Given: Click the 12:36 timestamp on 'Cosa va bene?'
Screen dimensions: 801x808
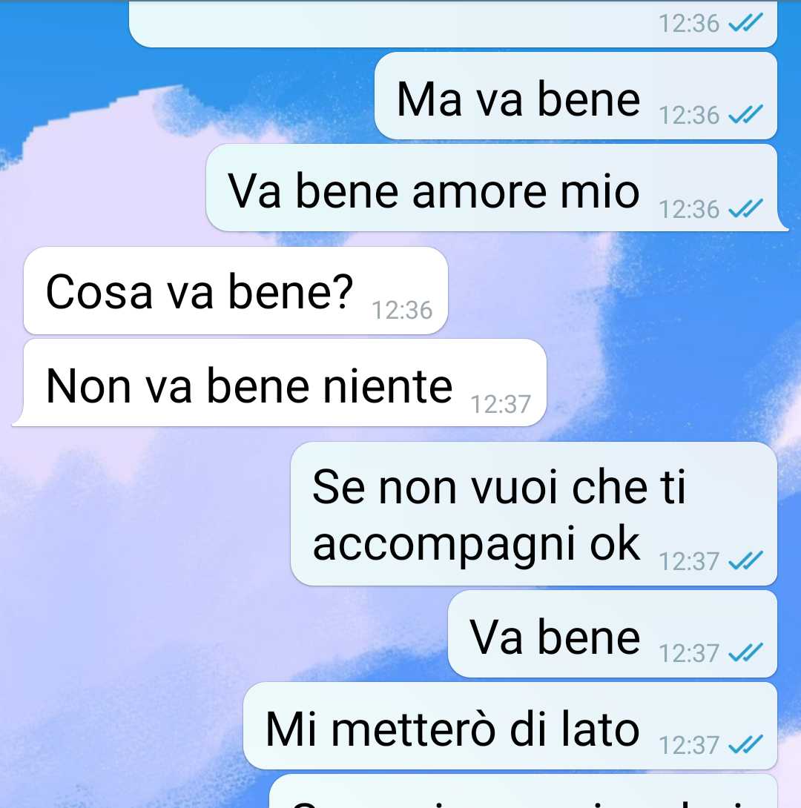Looking at the screenshot, I should point(402,310).
